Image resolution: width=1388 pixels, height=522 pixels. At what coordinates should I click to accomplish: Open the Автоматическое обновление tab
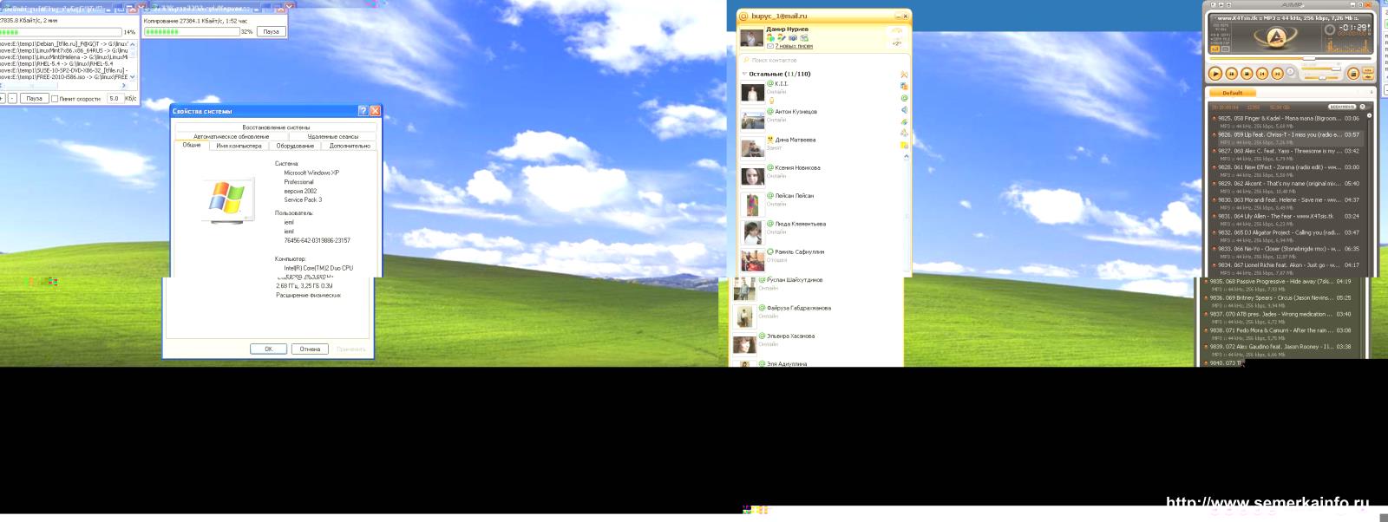click(232, 137)
